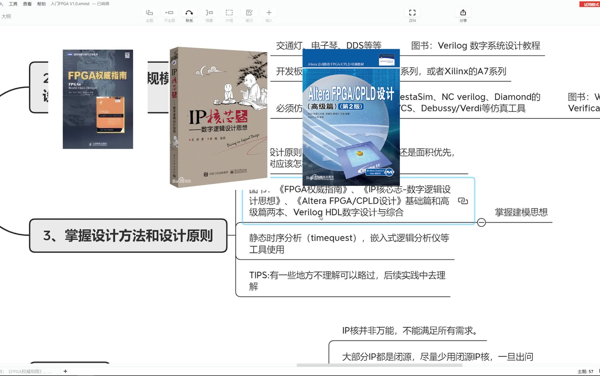Click the horizontal scrollbar at the bottom

tap(379, 365)
